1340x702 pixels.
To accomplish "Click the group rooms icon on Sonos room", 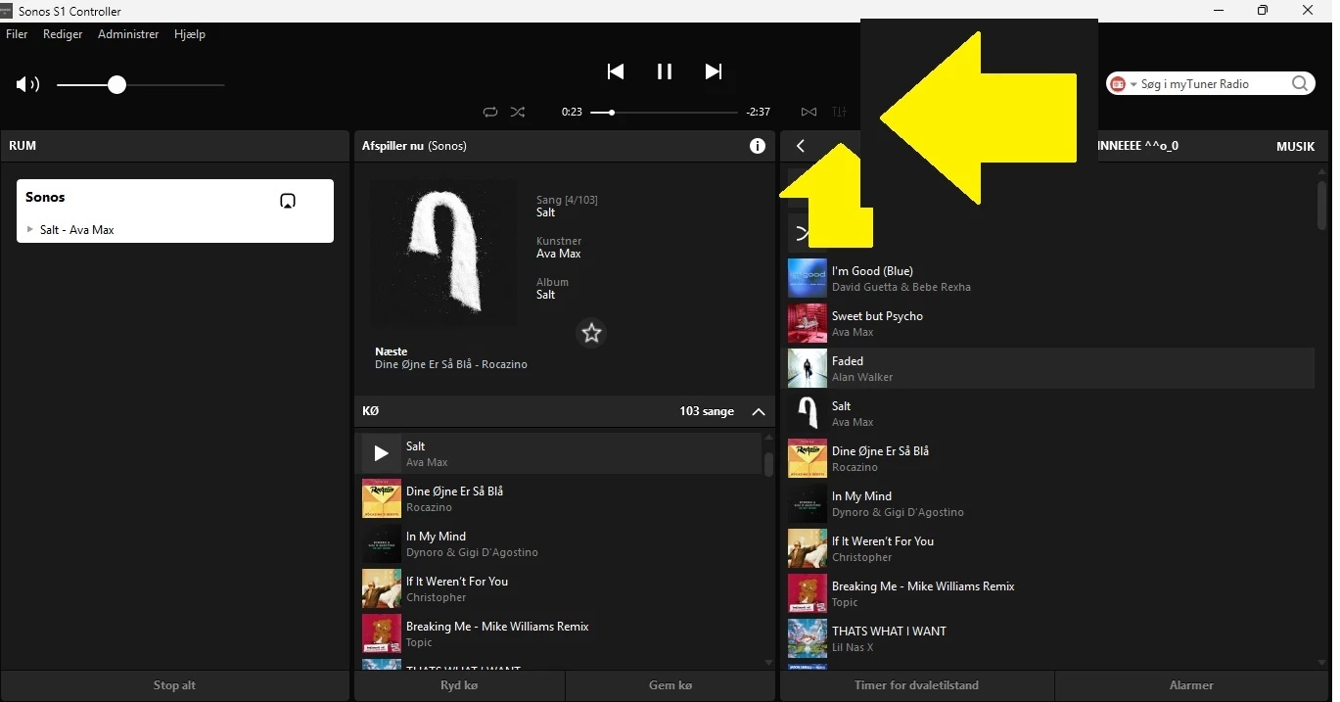I will click(x=288, y=201).
